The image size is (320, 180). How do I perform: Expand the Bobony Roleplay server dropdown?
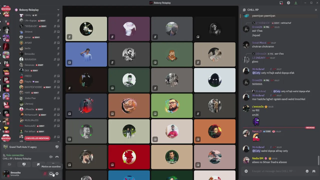tap(58, 10)
